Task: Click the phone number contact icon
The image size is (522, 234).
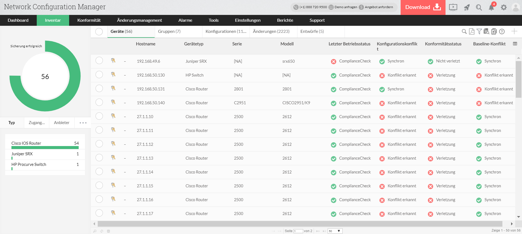Action: [x=296, y=7]
